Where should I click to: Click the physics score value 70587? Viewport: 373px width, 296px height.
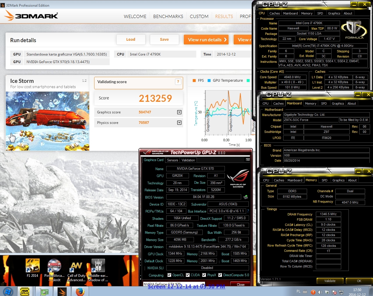click(144, 123)
